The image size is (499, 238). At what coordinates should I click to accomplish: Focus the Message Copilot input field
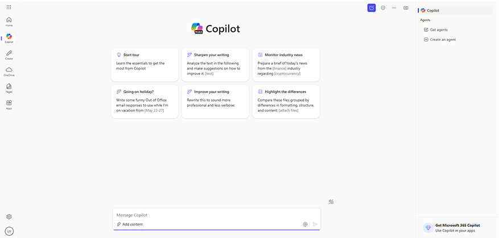[x=216, y=215]
